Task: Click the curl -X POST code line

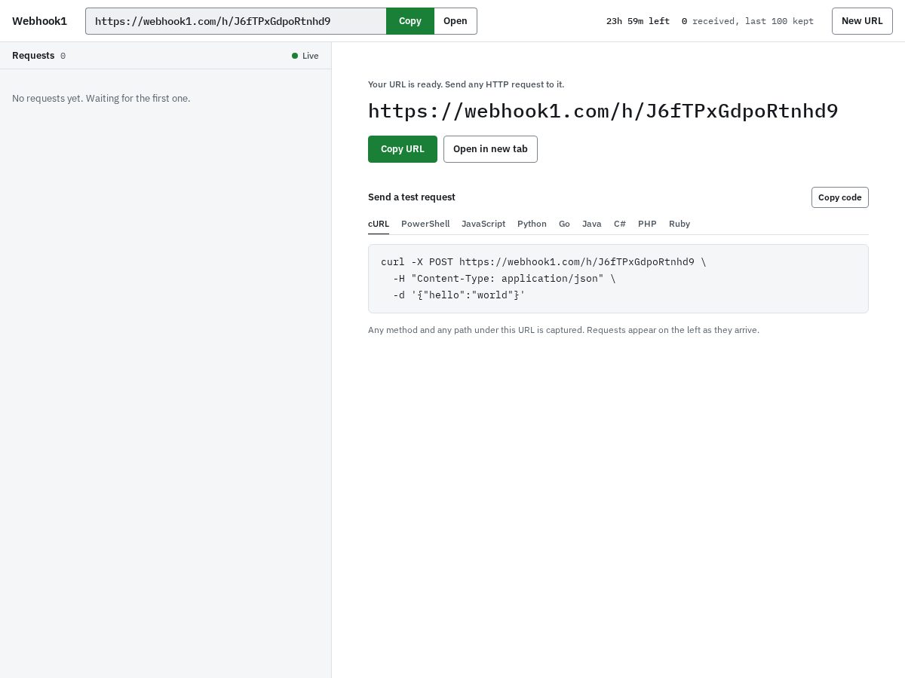Action: pos(544,262)
